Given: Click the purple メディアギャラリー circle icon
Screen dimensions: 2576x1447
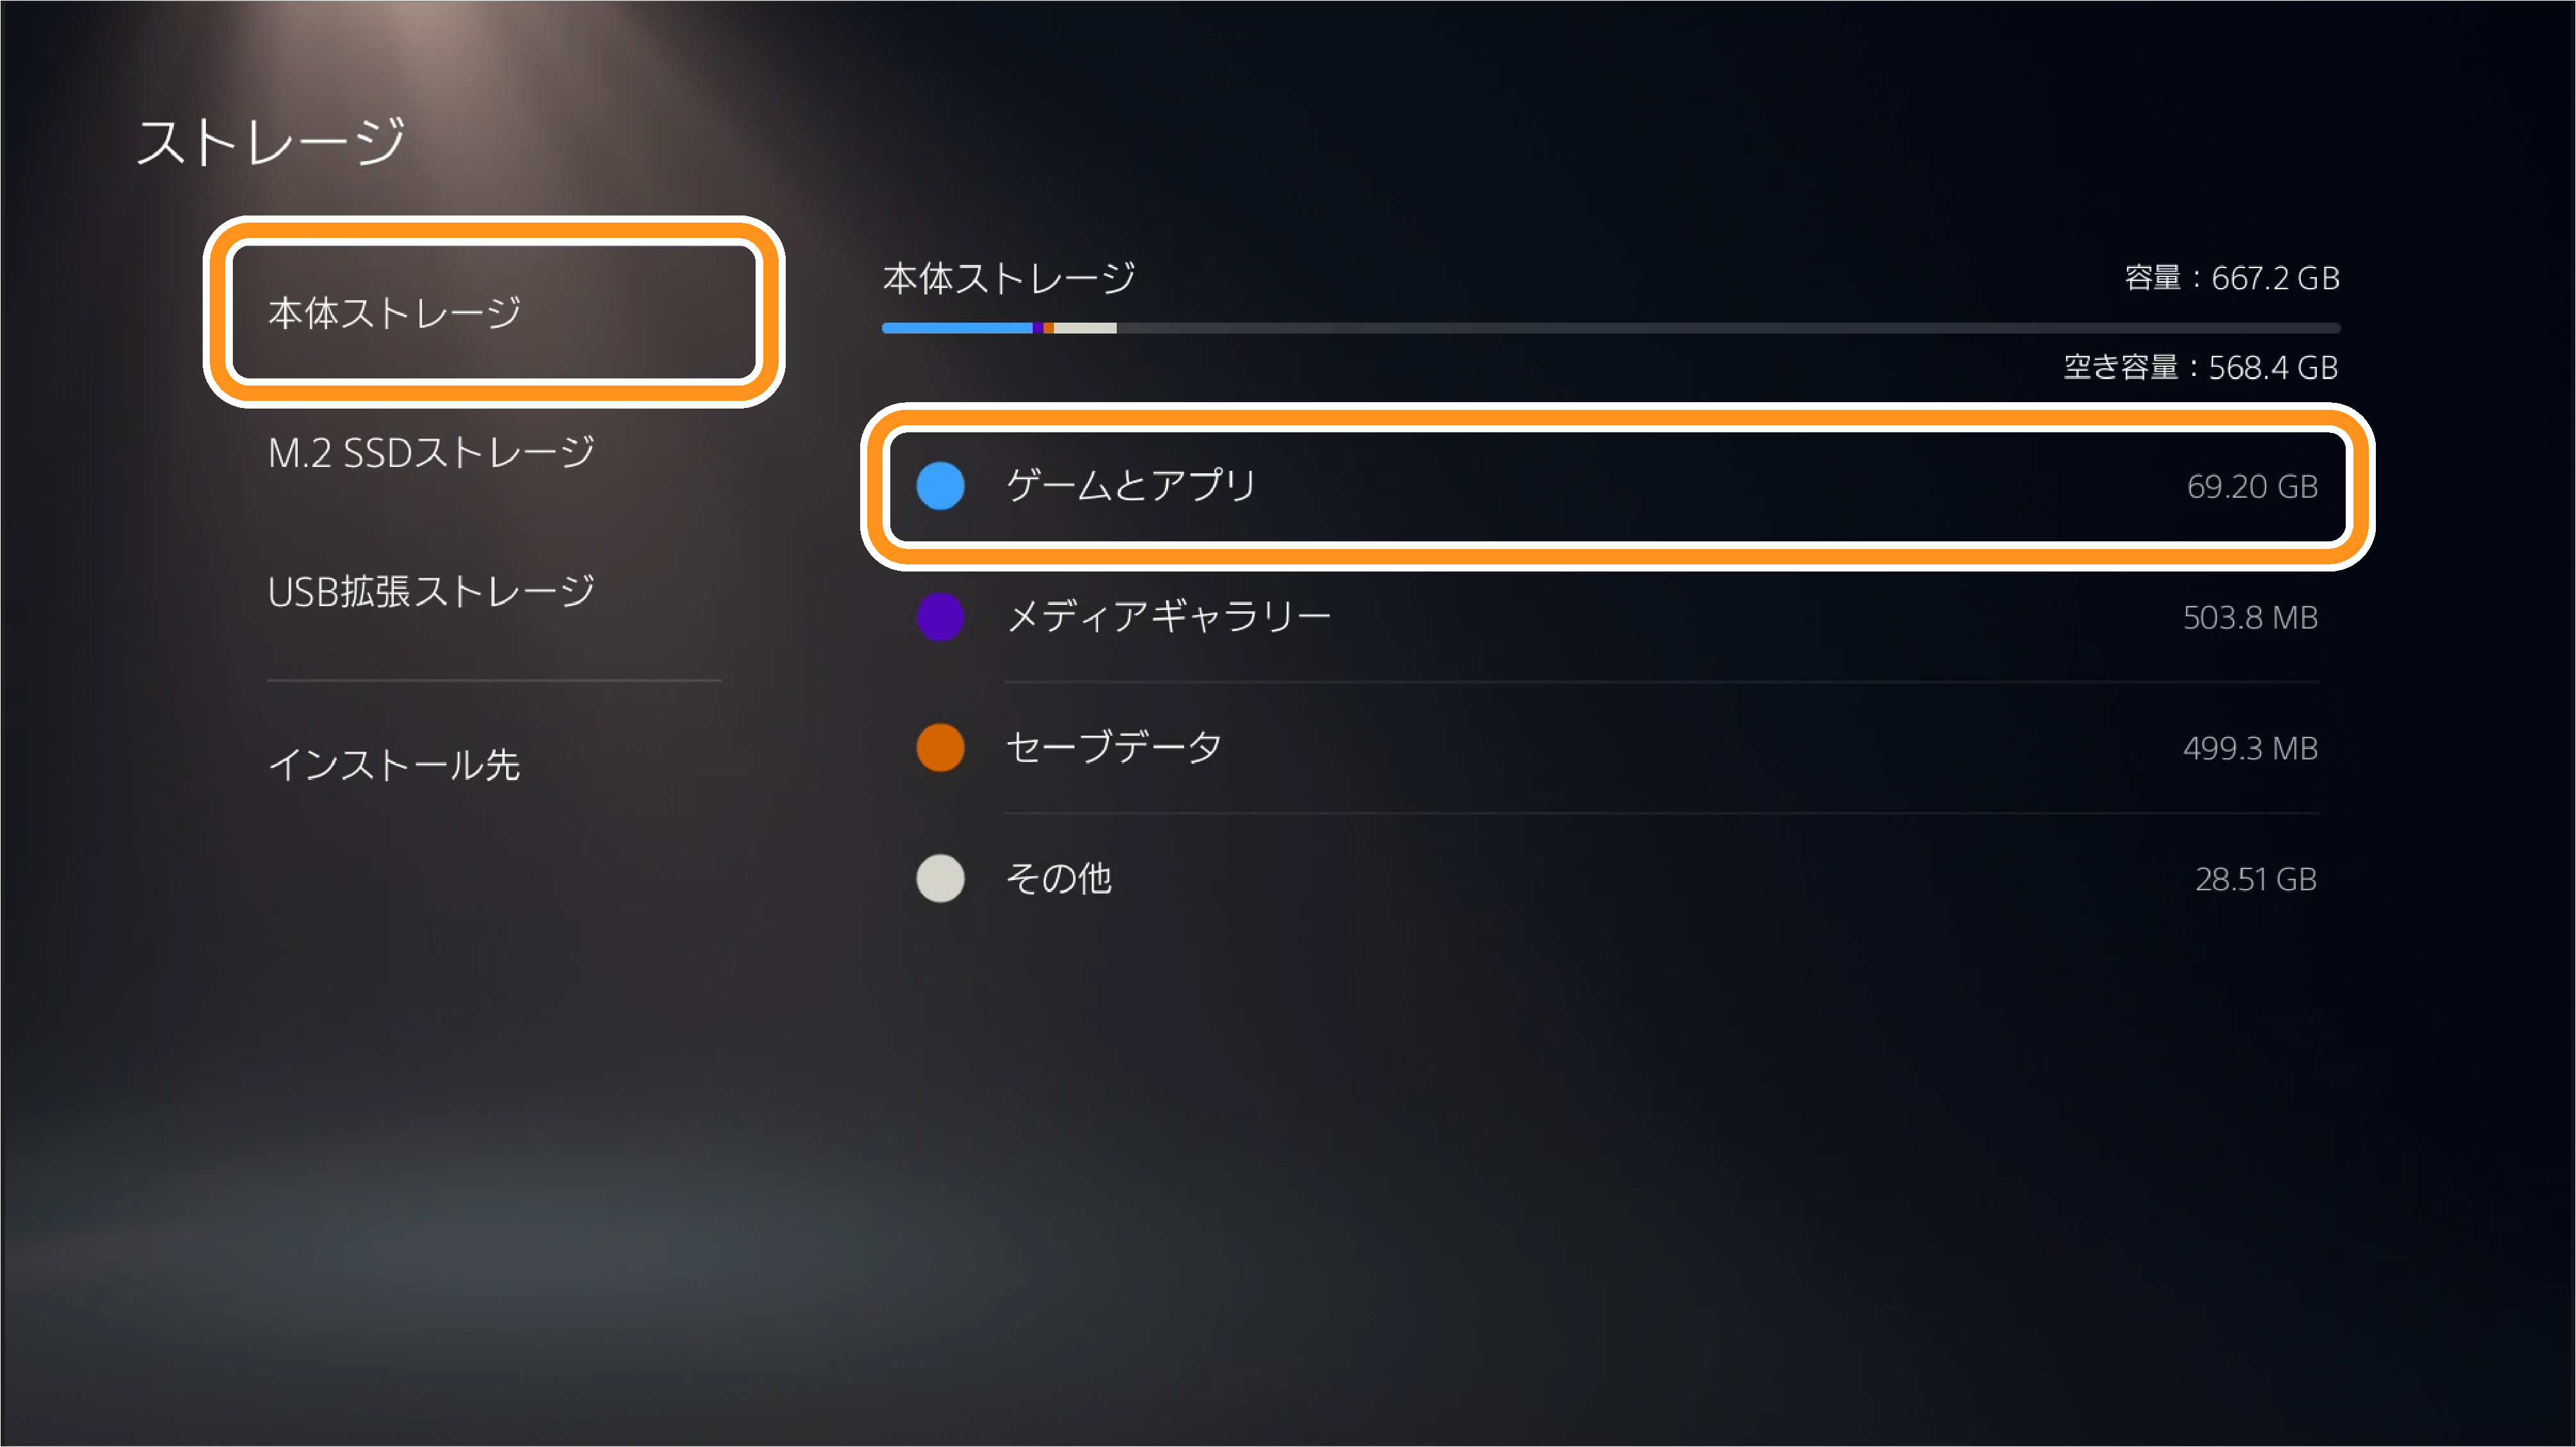Looking at the screenshot, I should click(x=940, y=617).
